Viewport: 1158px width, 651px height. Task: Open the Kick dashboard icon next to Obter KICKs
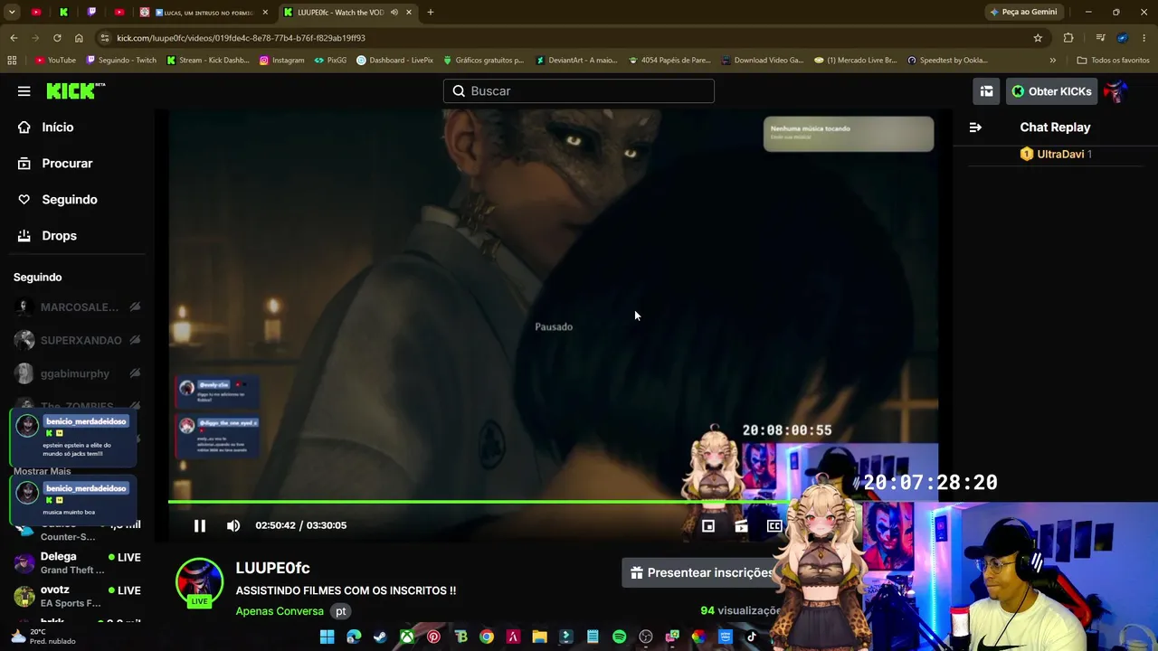pyautogui.click(x=986, y=91)
